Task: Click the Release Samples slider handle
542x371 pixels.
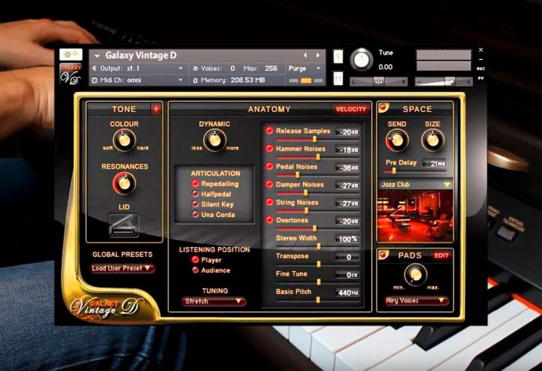Action: [314, 139]
